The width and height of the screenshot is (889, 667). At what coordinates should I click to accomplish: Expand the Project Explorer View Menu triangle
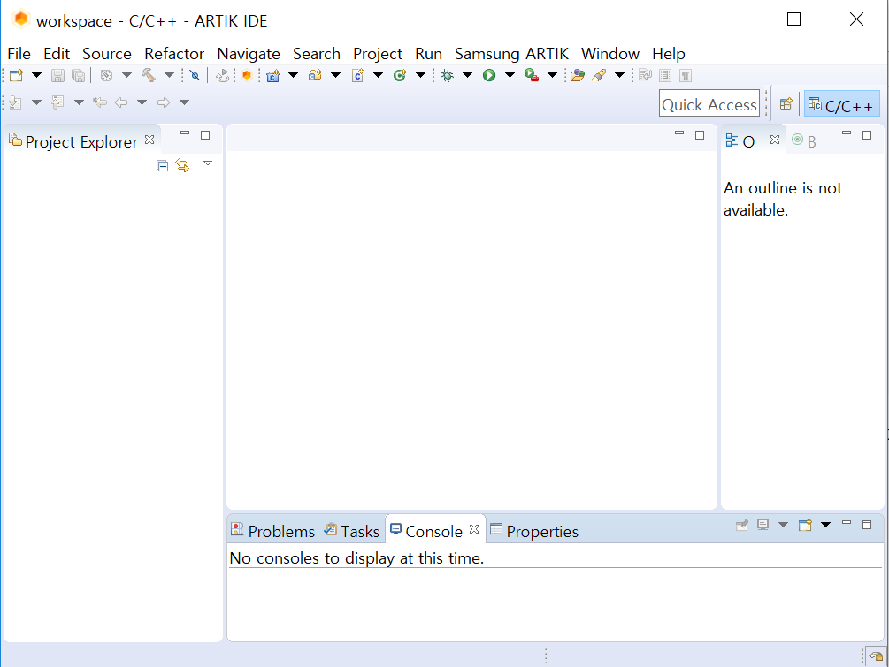[x=208, y=163]
